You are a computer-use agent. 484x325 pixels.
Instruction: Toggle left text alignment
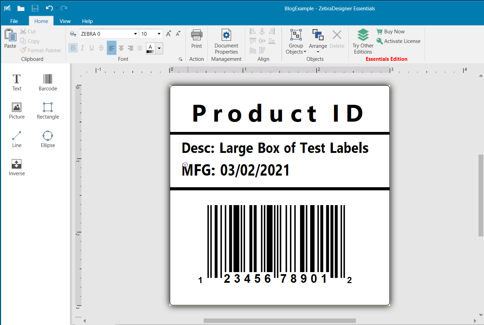point(112,48)
